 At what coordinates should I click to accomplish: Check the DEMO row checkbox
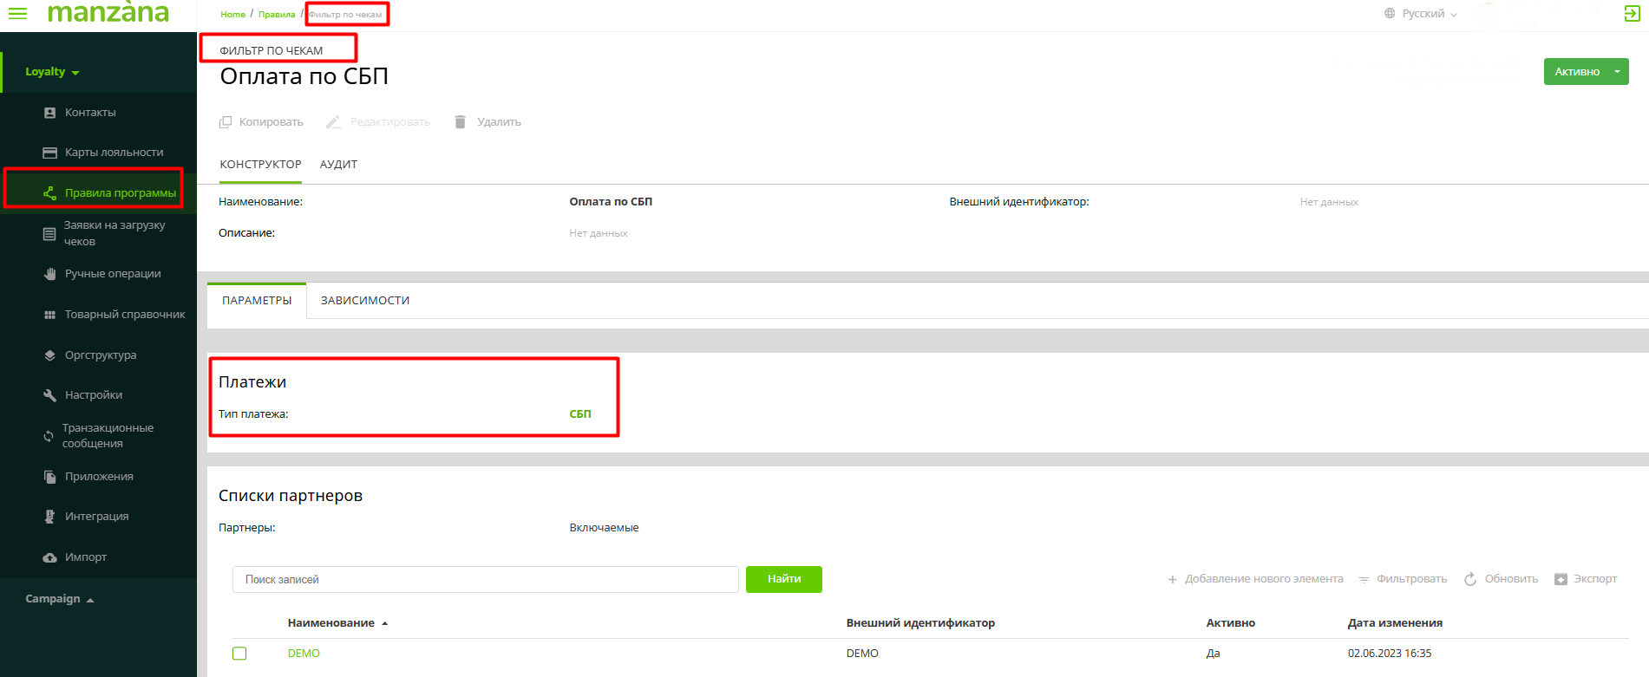pyautogui.click(x=239, y=654)
